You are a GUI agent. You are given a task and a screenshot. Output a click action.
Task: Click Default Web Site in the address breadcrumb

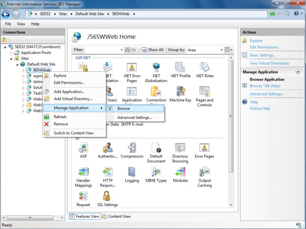pos(89,14)
